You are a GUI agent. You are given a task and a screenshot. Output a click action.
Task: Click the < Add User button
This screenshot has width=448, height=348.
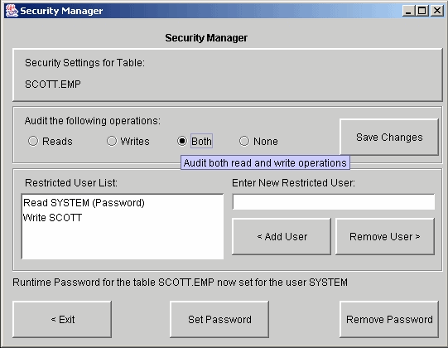click(x=282, y=236)
